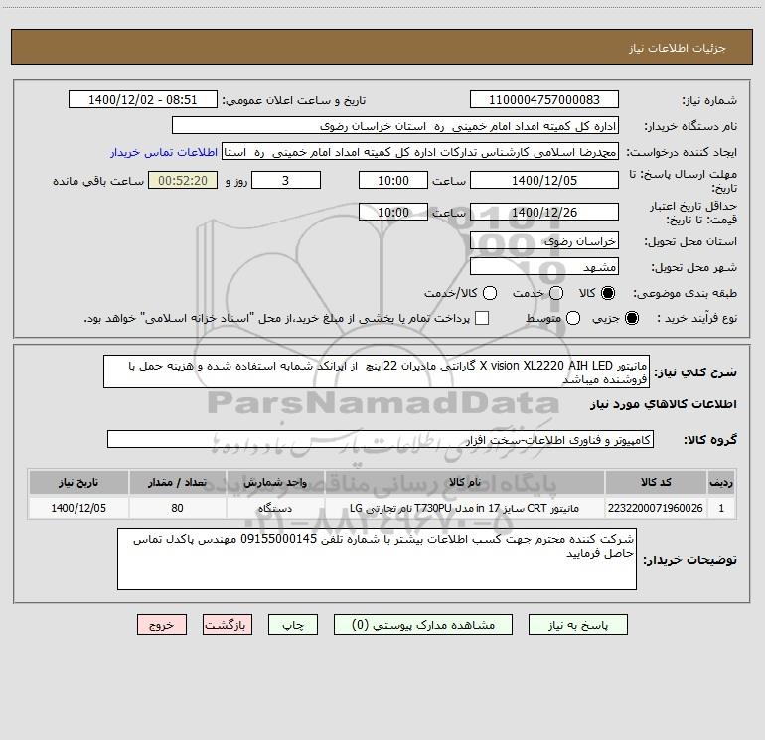Click the announcement date and time field
This screenshot has height=740, width=765.
pos(143,99)
